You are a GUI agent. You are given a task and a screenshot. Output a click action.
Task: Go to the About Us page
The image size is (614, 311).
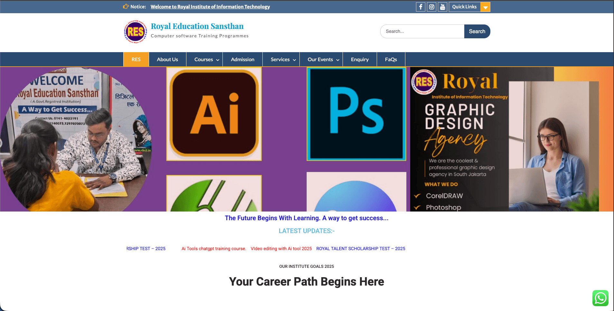click(x=167, y=60)
